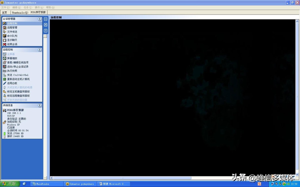The height and width of the screenshot is (187, 300).
Task: Click the MainWindow taskbar button
Action: [47, 184]
